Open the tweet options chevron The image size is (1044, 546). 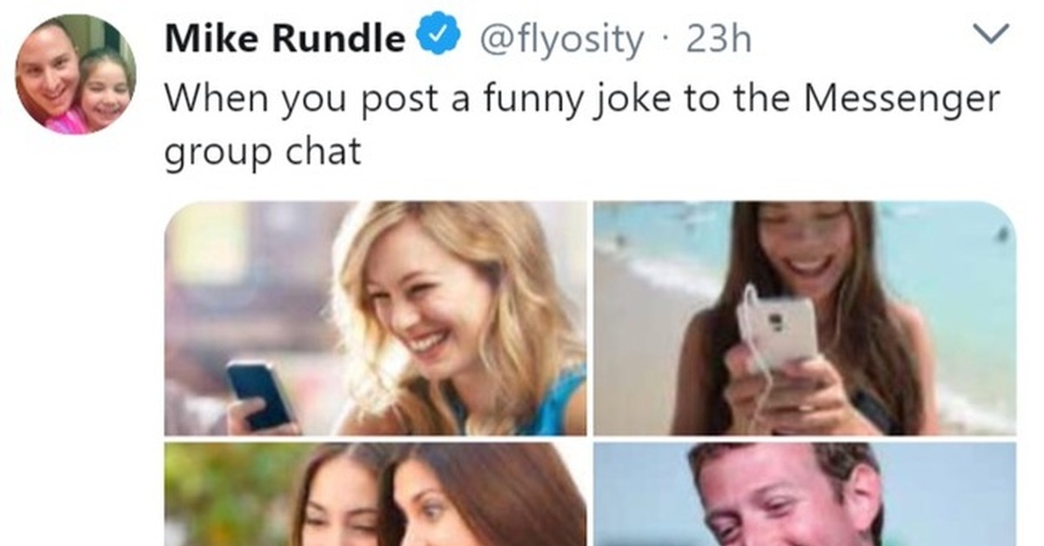tap(988, 36)
